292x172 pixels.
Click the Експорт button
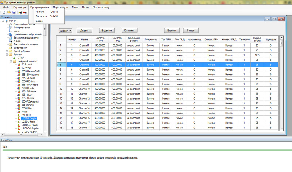(172, 31)
